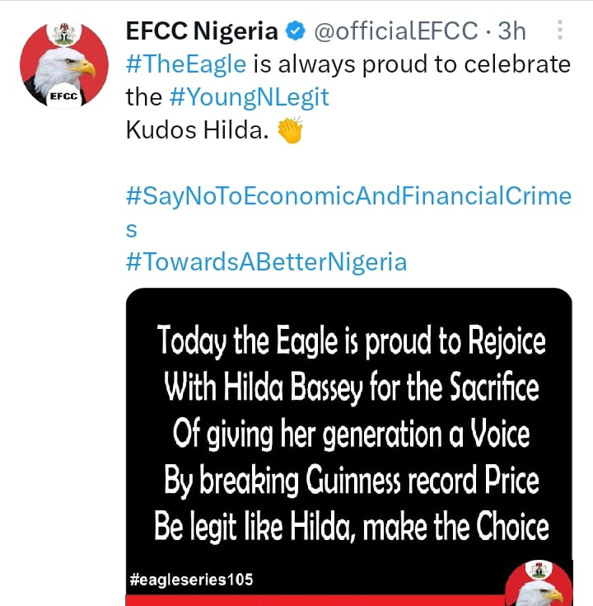This screenshot has width=593, height=606.
Task: Follow the #YoungNLegit hashtag link
Action: point(250,97)
